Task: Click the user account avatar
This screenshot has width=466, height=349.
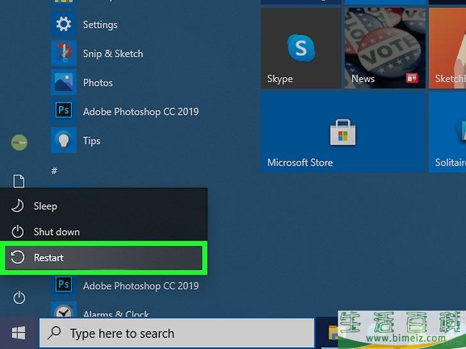Action: 19,143
